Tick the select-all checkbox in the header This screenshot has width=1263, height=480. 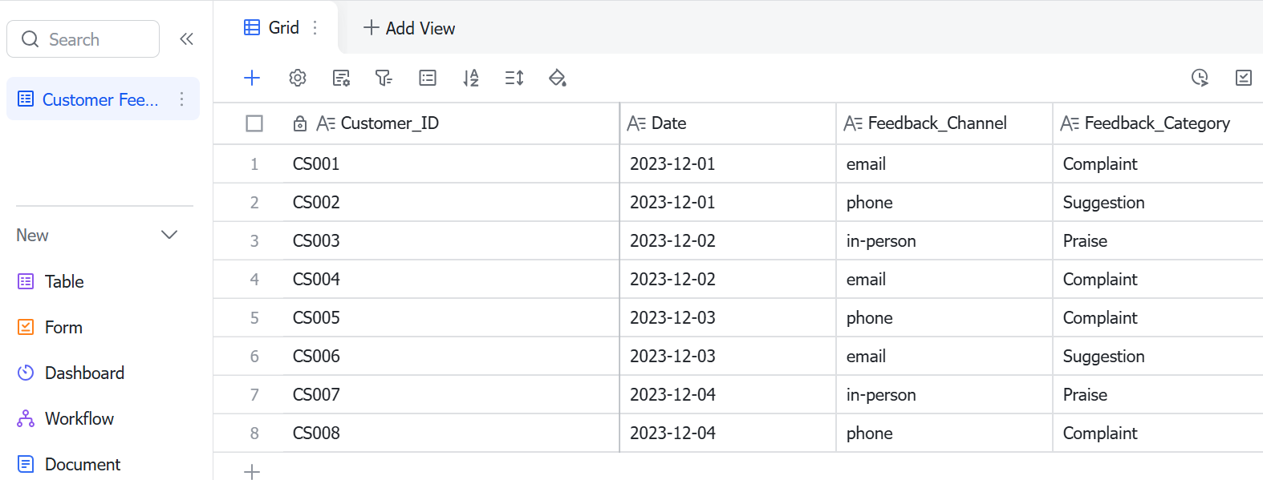click(254, 123)
